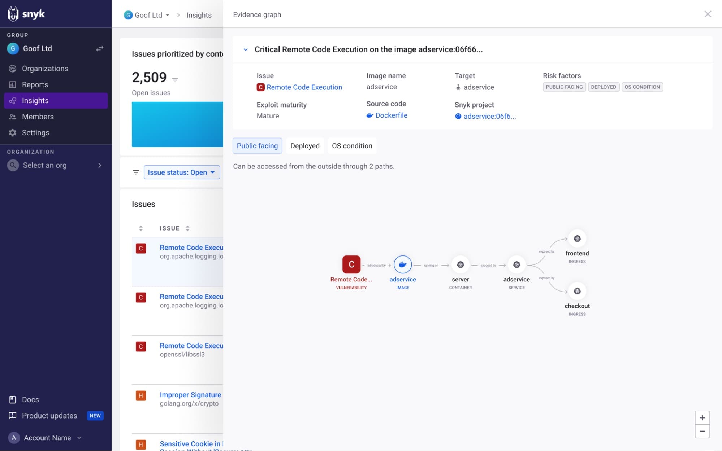This screenshot has width=722, height=451.
Task: Toggle the switch user icon next to Goof Ltd
Action: click(x=99, y=48)
